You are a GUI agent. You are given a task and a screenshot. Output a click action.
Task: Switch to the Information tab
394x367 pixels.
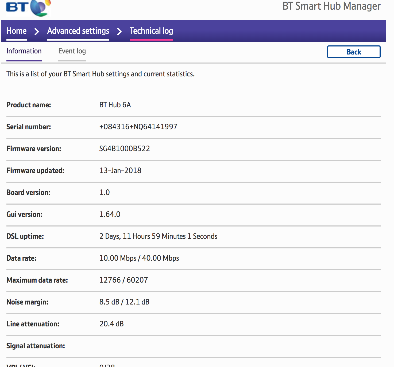[24, 51]
